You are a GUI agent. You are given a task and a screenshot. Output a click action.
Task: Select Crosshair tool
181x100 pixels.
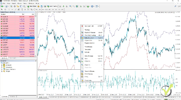[5, 9]
